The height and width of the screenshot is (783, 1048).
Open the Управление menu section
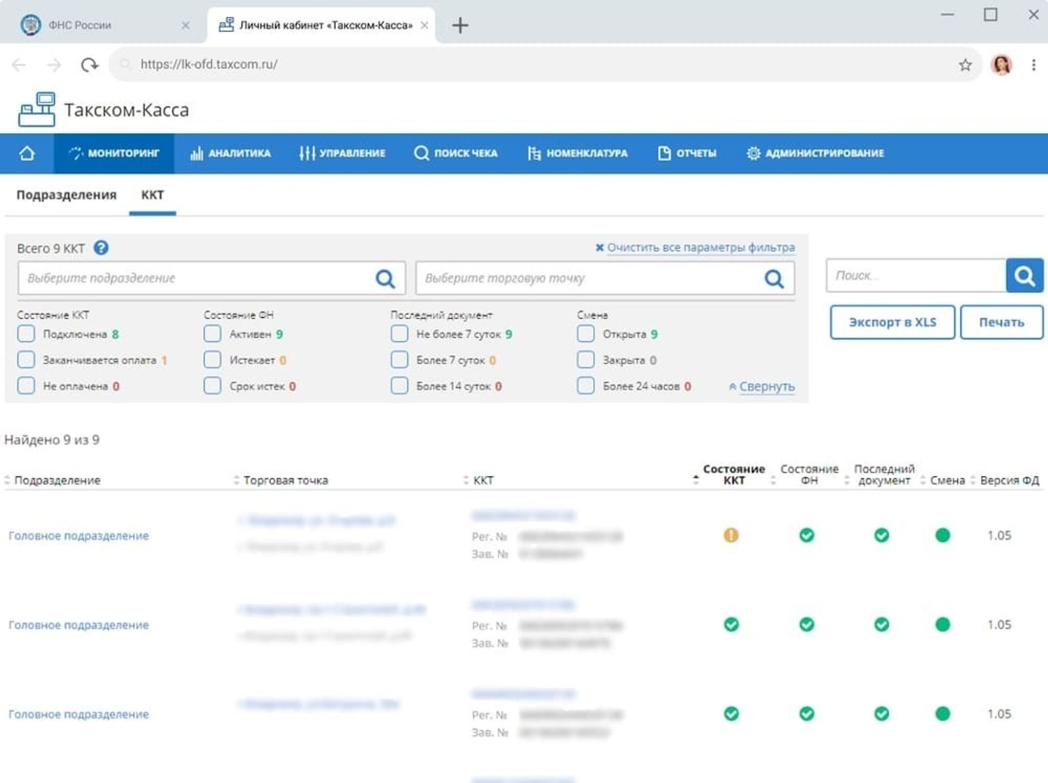(x=342, y=153)
